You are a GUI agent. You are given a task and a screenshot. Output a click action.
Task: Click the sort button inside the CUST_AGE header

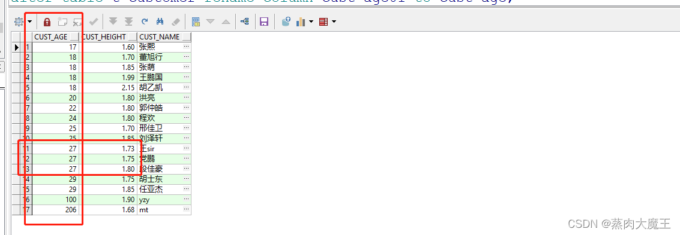pyautogui.click(x=74, y=36)
